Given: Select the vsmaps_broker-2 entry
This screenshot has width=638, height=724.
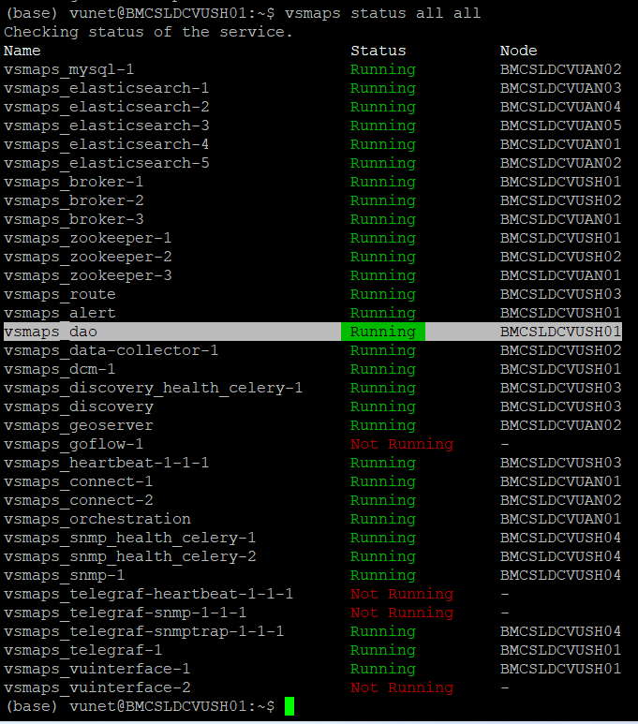Looking at the screenshot, I should 73,200.
